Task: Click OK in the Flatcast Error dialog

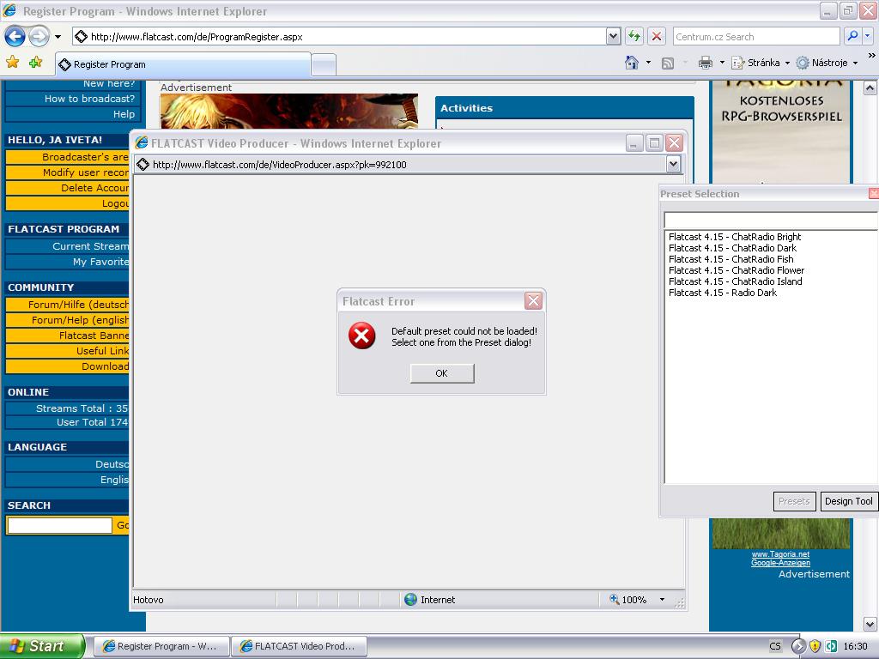Action: click(442, 373)
